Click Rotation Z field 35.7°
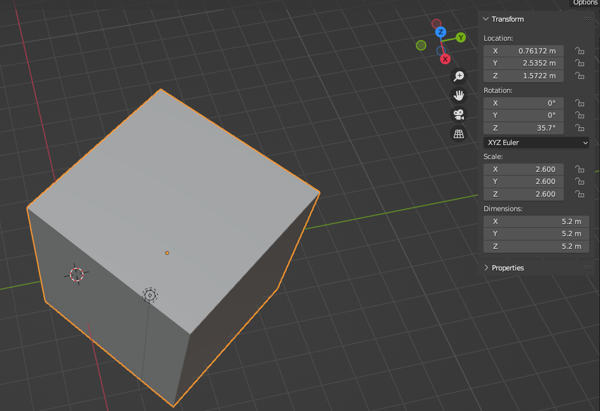The width and height of the screenshot is (600, 411). [x=524, y=128]
